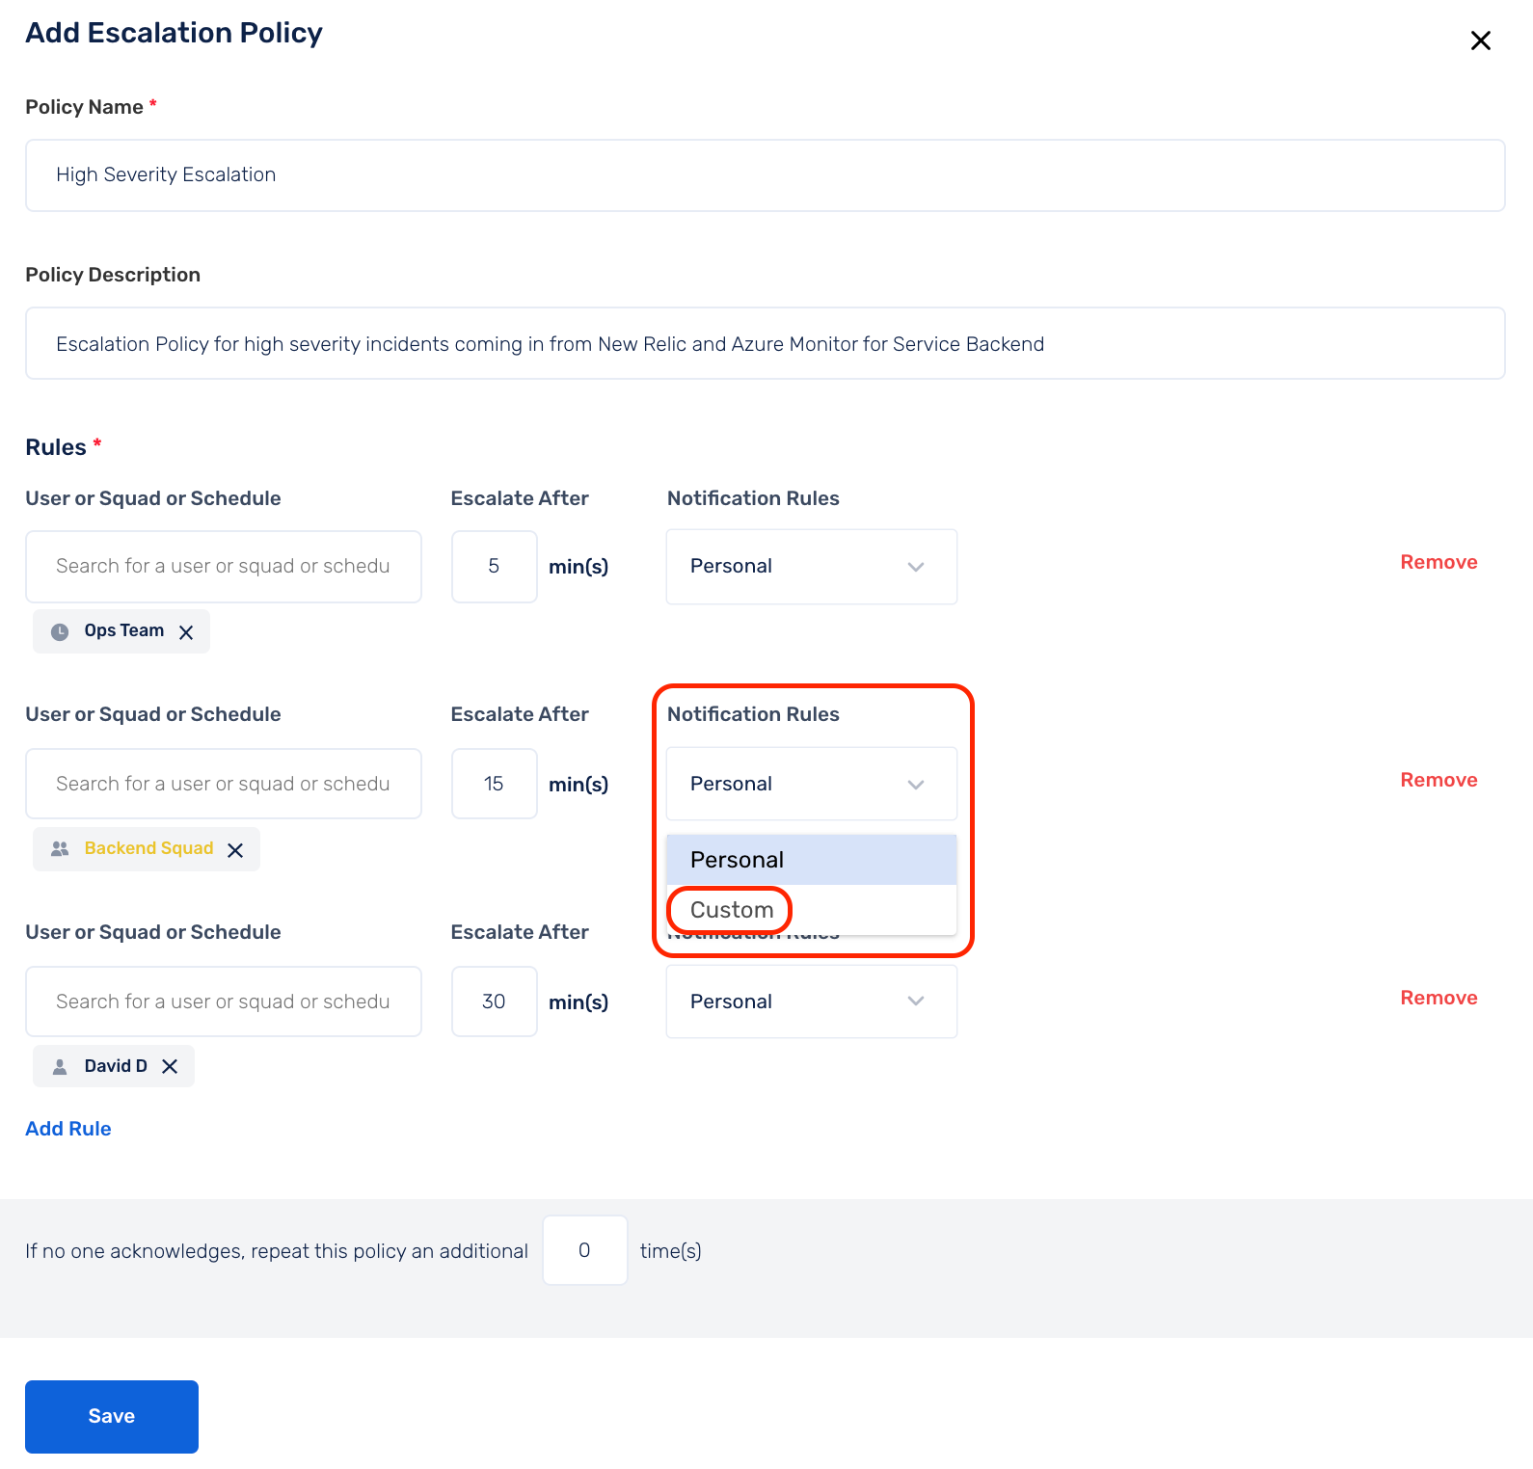Image resolution: width=1533 pixels, height=1469 pixels.
Task: Remove the Backend Squad tag
Action: 235,850
